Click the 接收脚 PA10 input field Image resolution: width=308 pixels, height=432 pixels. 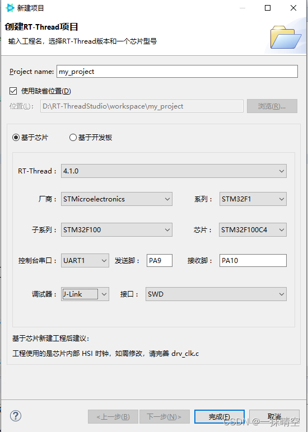253,261
